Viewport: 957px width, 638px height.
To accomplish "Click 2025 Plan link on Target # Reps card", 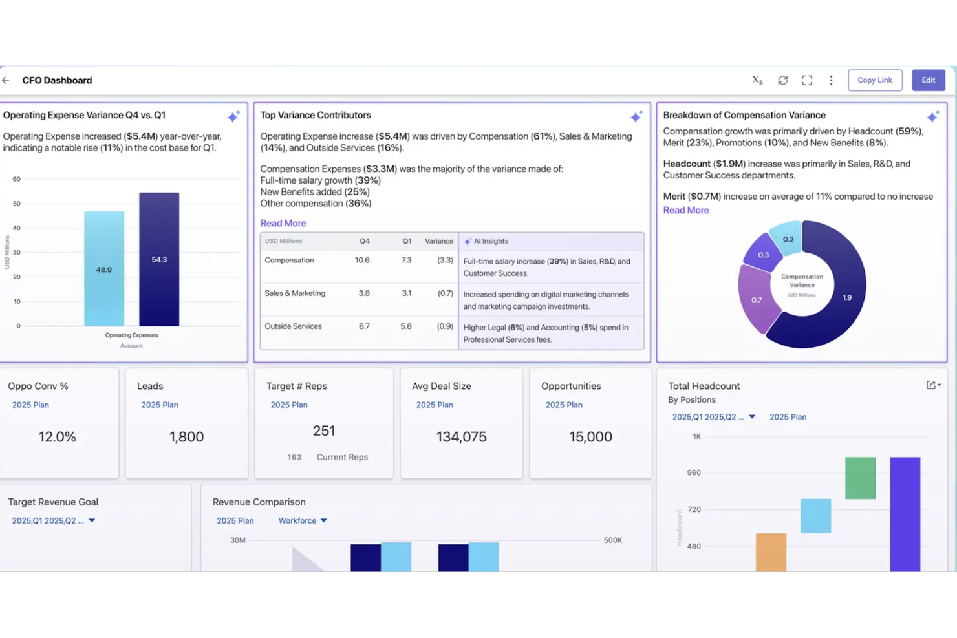I will click(289, 405).
